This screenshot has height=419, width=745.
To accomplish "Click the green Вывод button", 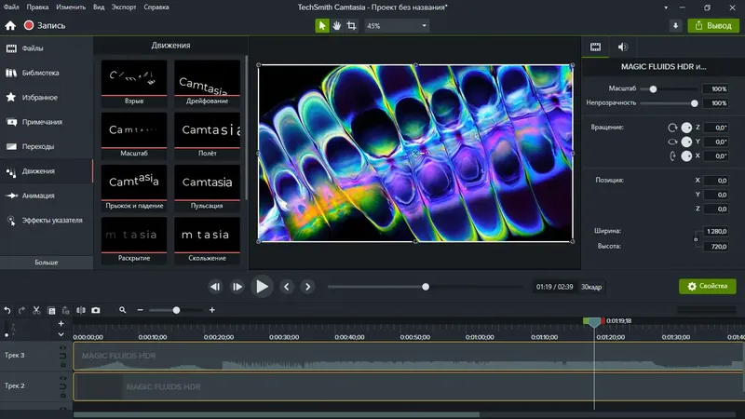I will coord(713,26).
